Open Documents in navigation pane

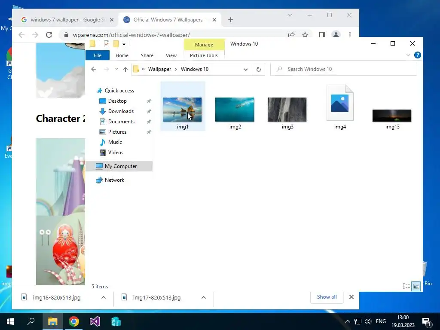tap(121, 122)
